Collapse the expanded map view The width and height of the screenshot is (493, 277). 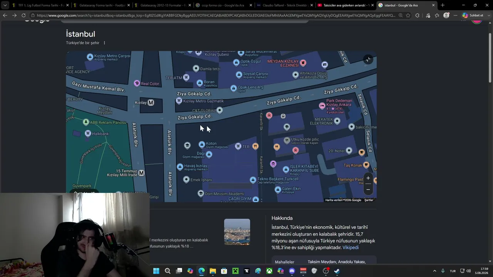(x=368, y=59)
